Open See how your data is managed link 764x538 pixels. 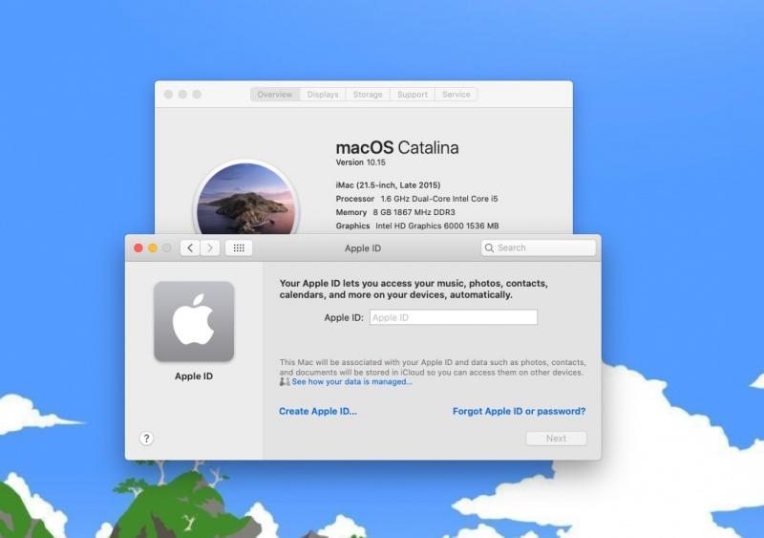coord(351,381)
